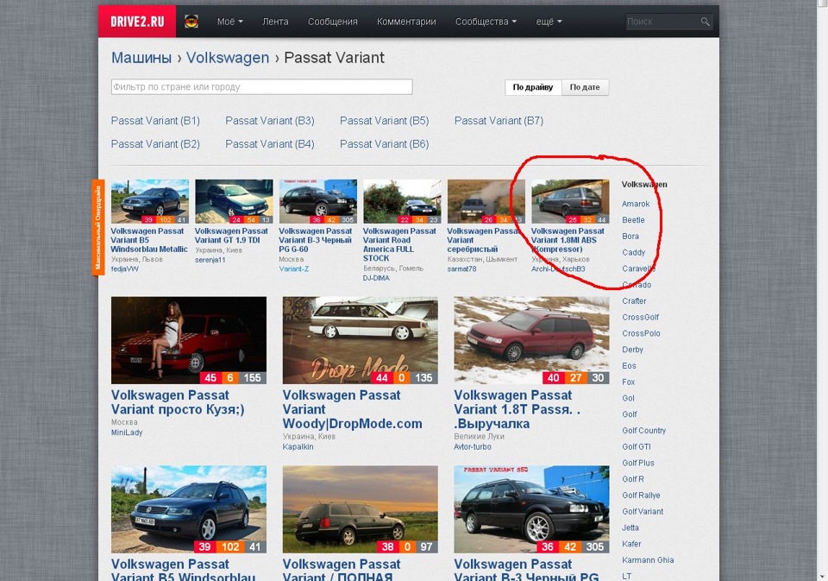Open large photo of просто Кузя car

189,340
